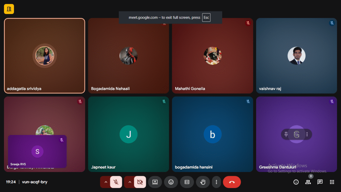Screen dimensions: 341x192
Task: Open more options three-dot menu in toolbar
Action: coord(216,182)
